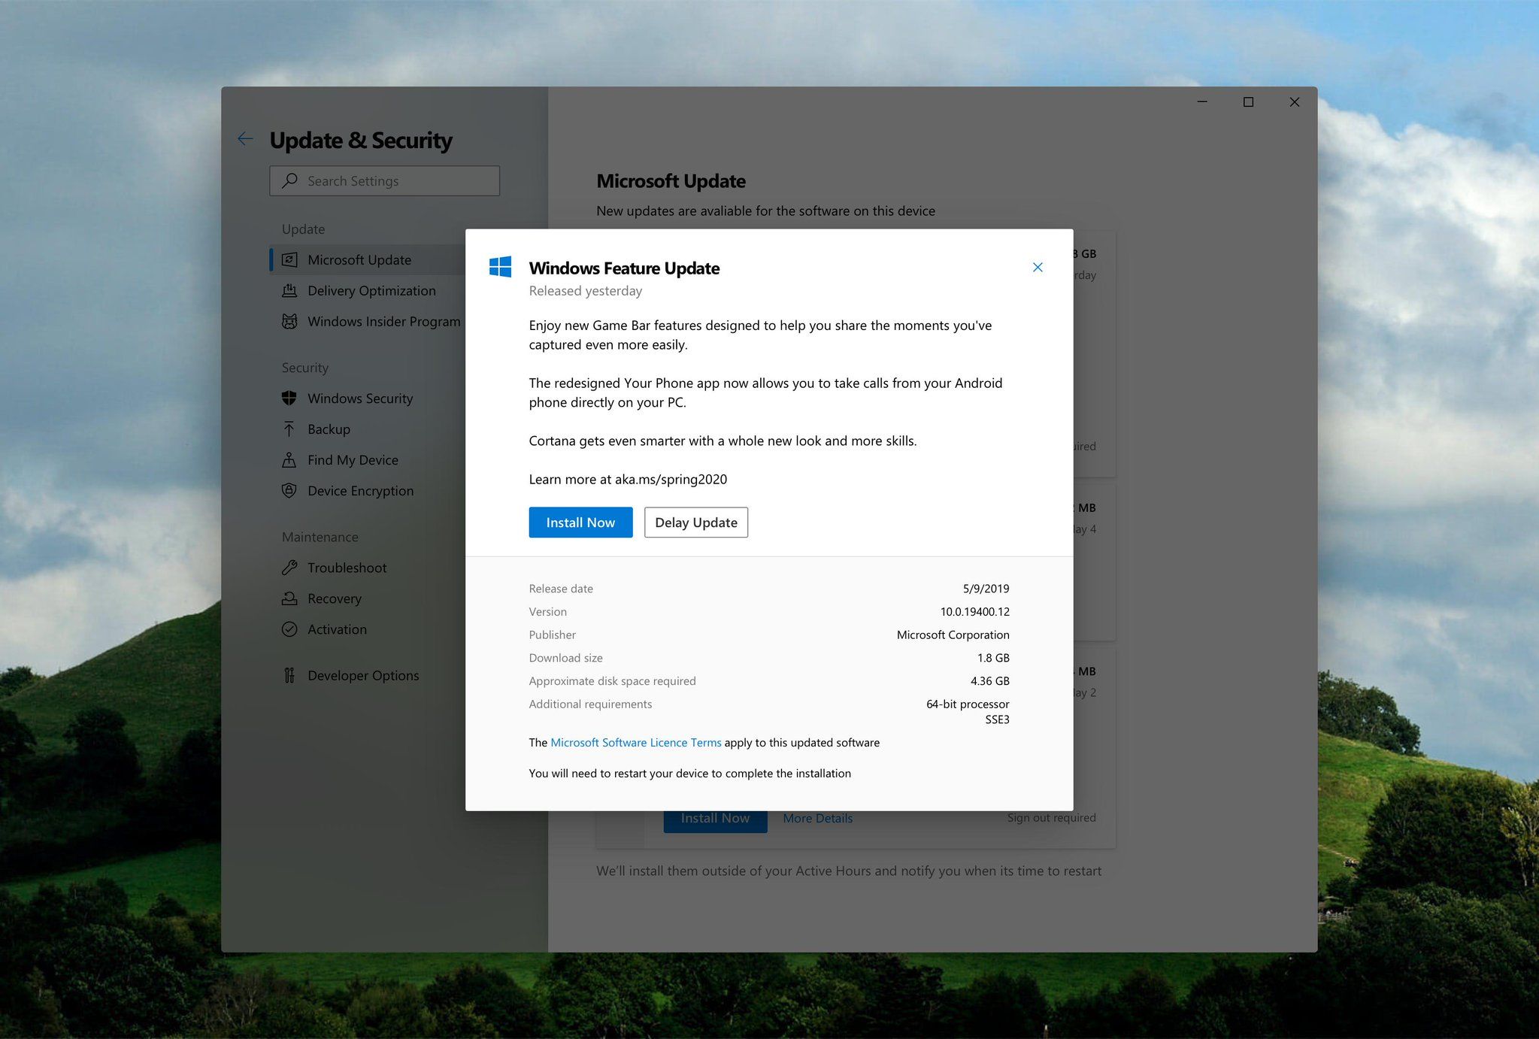Image resolution: width=1539 pixels, height=1039 pixels.
Task: Click the 'Microsoft Corporation' publisher value
Action: [953, 635]
